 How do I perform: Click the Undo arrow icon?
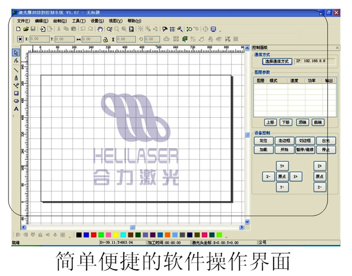pyautogui.click(x=83, y=29)
